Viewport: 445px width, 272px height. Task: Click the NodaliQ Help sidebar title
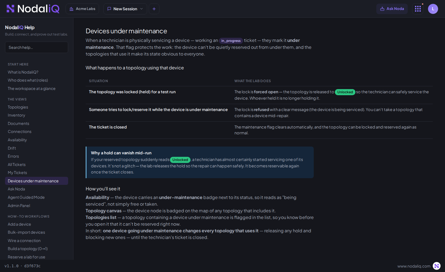tap(20, 27)
